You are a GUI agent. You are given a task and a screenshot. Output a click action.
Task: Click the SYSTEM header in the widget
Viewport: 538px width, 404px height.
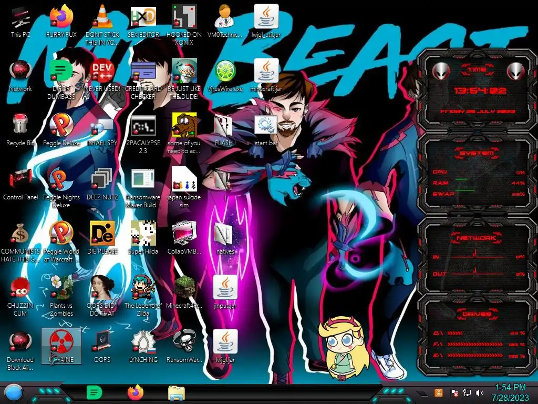[477, 153]
